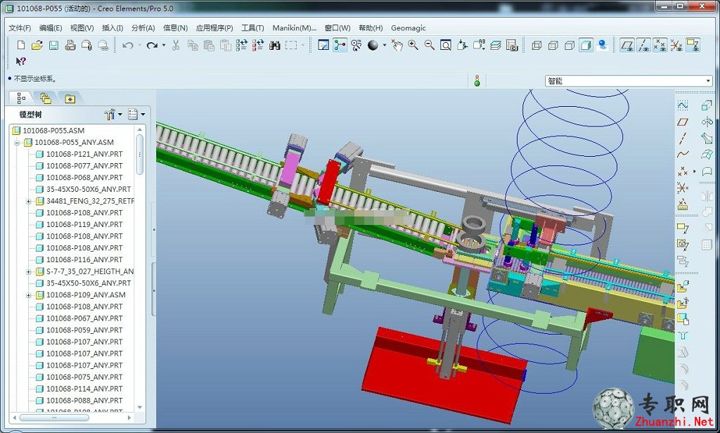Toggle annotation display visibility
The image size is (720, 433).
693,45
